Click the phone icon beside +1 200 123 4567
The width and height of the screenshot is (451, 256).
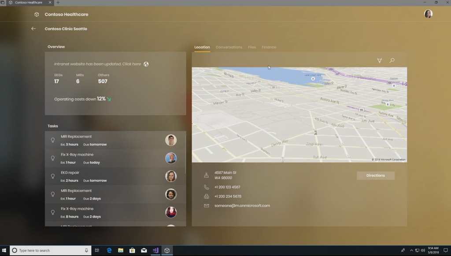[206, 187]
